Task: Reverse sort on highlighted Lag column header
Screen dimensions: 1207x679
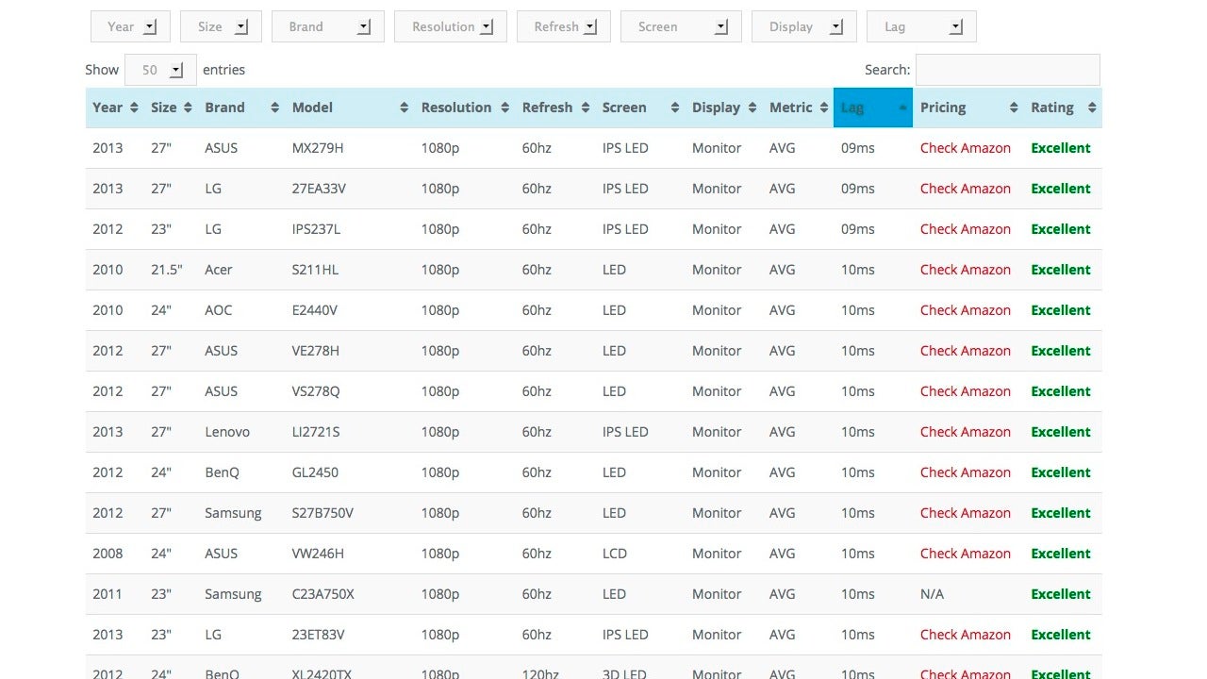Action: tap(873, 108)
